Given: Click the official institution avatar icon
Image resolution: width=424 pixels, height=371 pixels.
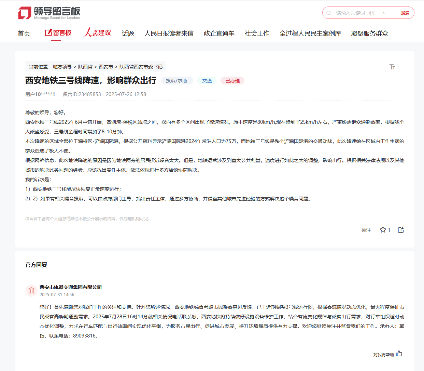Looking at the screenshot, I should [x=31, y=291].
